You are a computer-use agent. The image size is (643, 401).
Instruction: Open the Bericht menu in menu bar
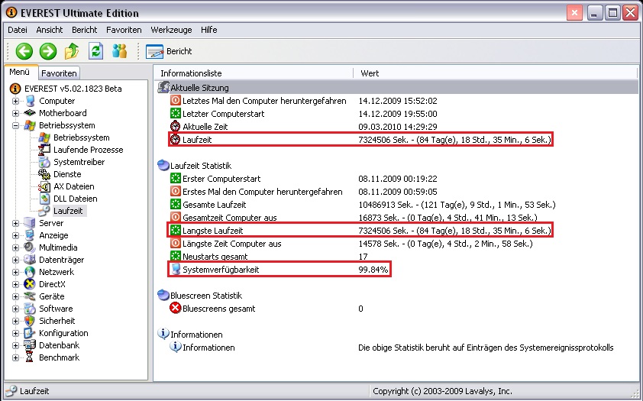click(x=85, y=30)
